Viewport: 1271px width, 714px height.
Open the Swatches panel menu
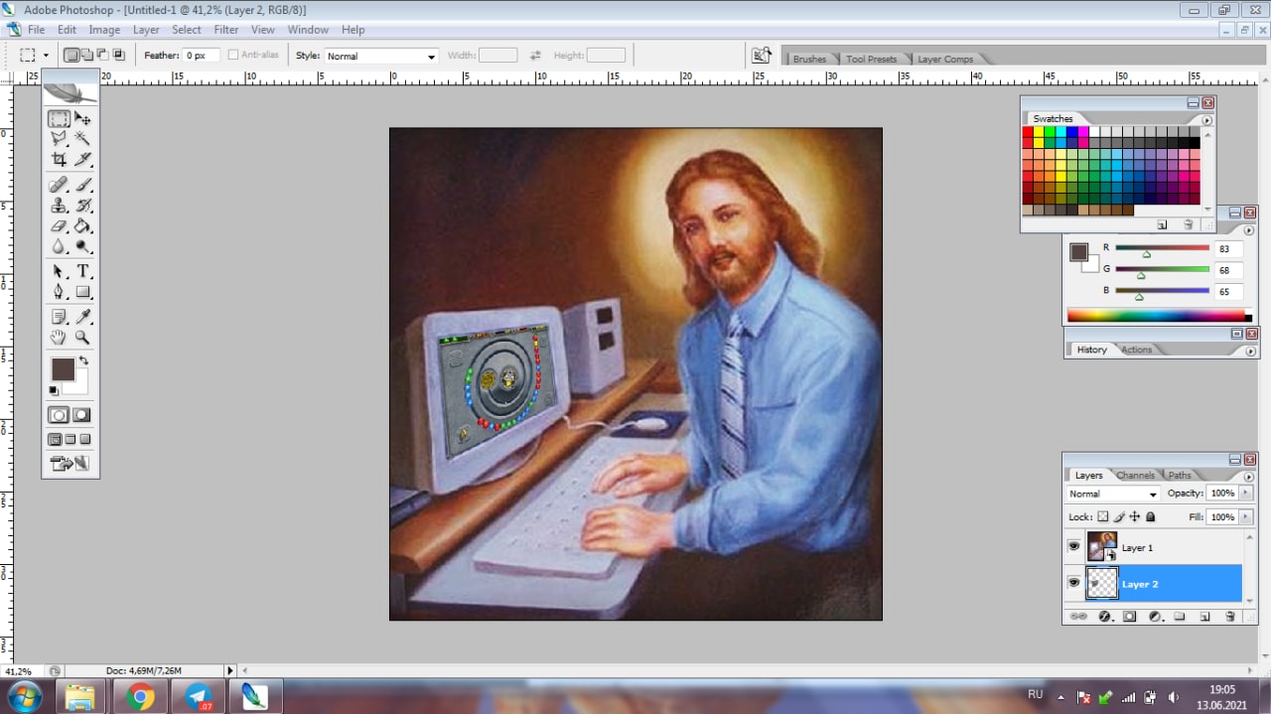tap(1207, 119)
